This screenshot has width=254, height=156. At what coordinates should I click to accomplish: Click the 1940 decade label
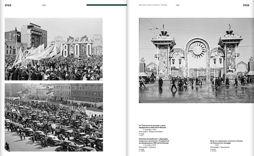click(x=8, y=5)
